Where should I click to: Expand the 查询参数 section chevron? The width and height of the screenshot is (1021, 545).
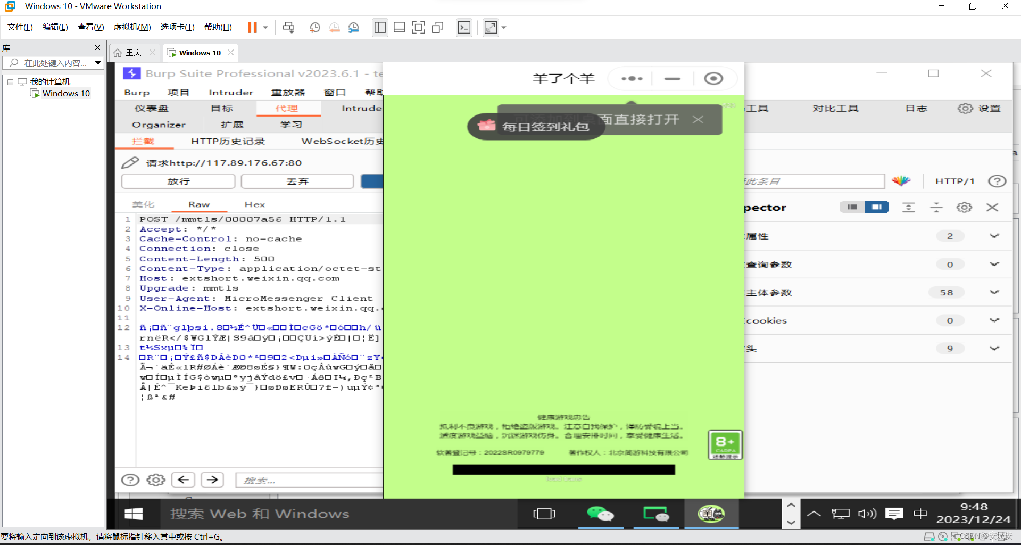[994, 265]
